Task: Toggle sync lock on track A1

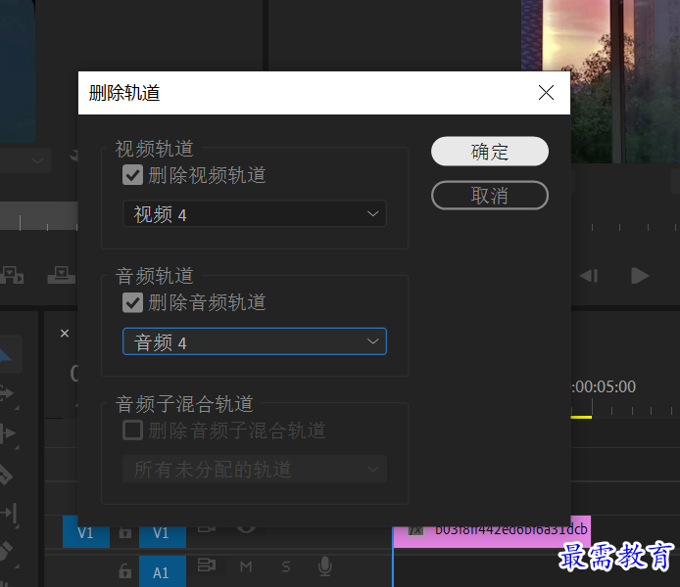Action: [x=207, y=565]
